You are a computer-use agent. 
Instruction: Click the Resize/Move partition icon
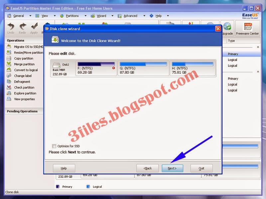click(9, 52)
